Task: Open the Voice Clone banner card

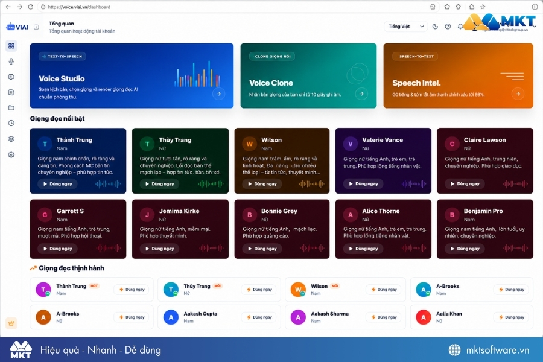Action: click(x=308, y=75)
